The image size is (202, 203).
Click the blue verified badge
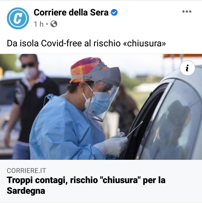tap(114, 12)
